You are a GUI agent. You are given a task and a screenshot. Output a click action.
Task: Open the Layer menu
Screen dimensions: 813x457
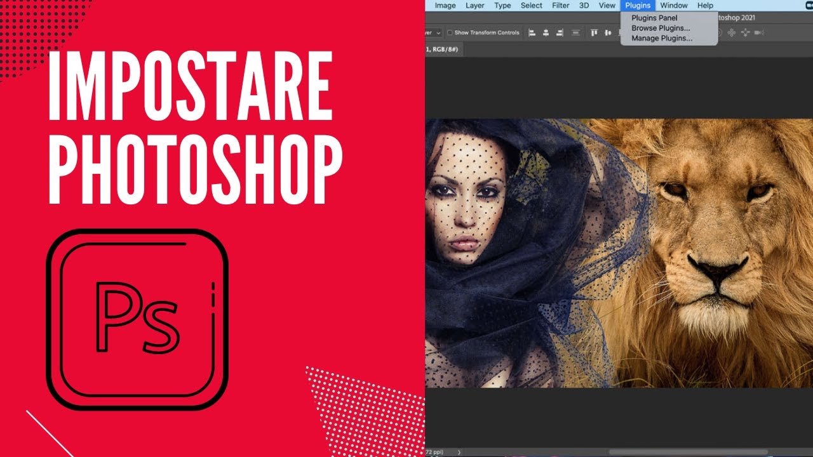click(475, 5)
